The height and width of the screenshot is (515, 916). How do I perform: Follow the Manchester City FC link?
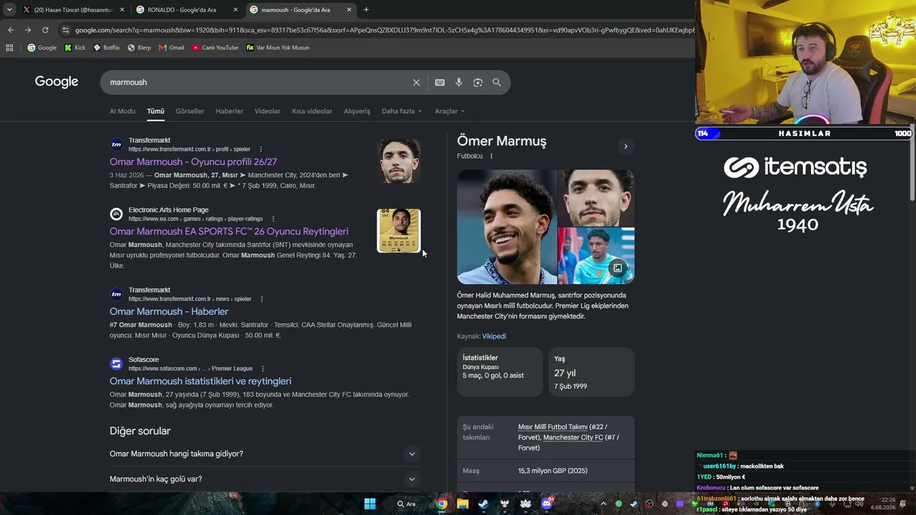573,438
